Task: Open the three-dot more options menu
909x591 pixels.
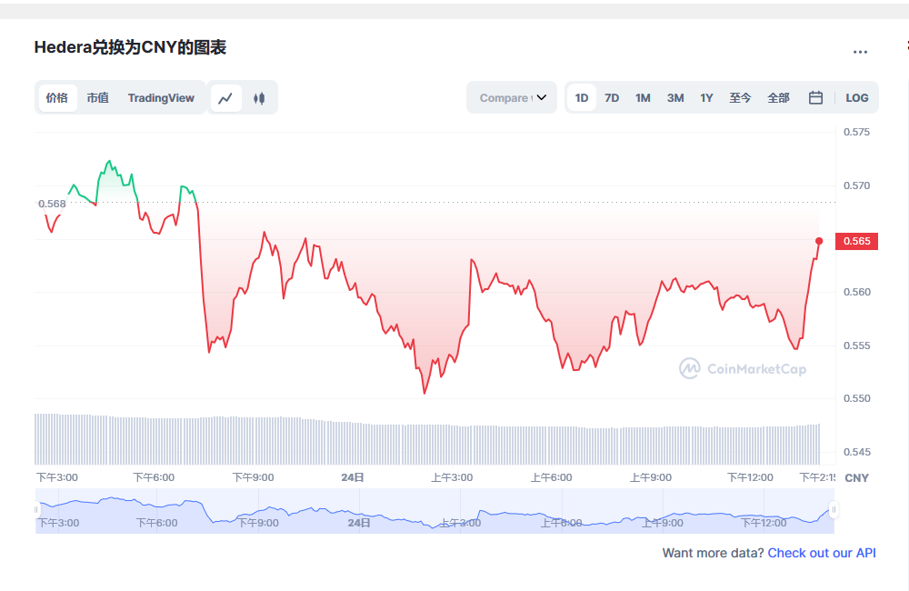Action: [x=860, y=52]
